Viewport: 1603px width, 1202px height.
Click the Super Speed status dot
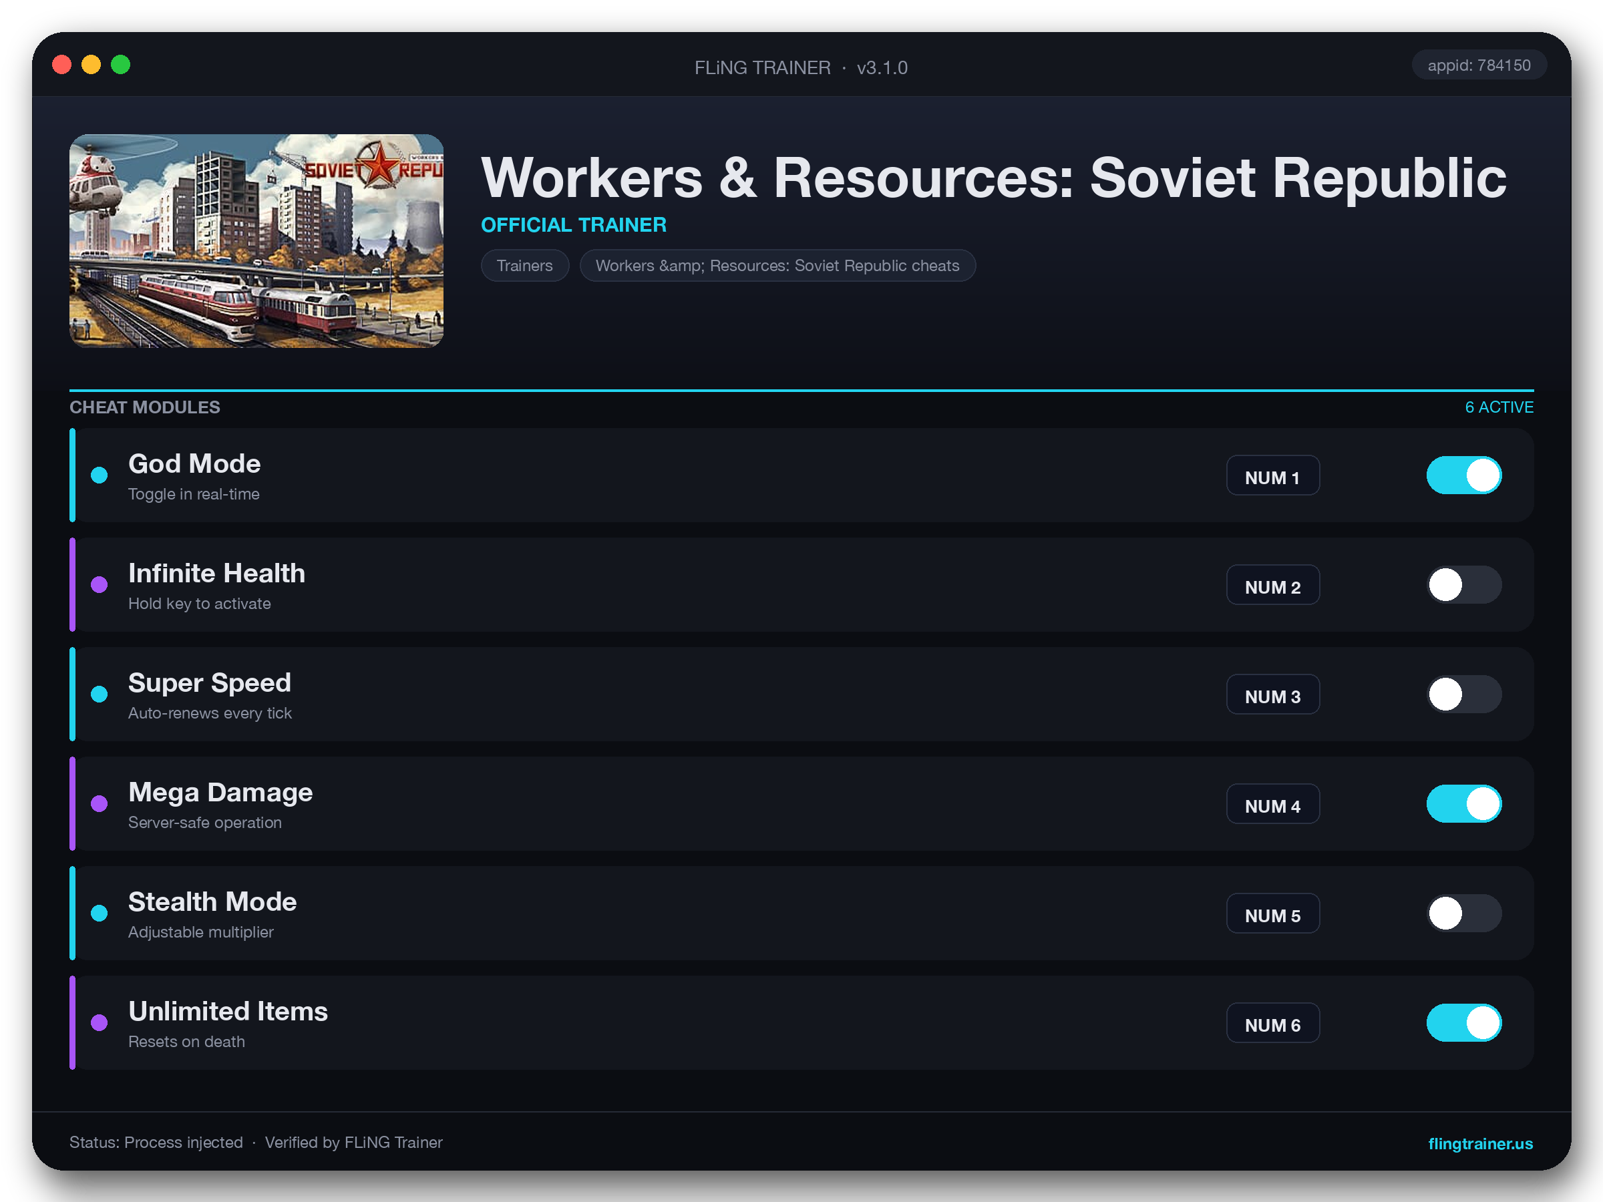100,694
